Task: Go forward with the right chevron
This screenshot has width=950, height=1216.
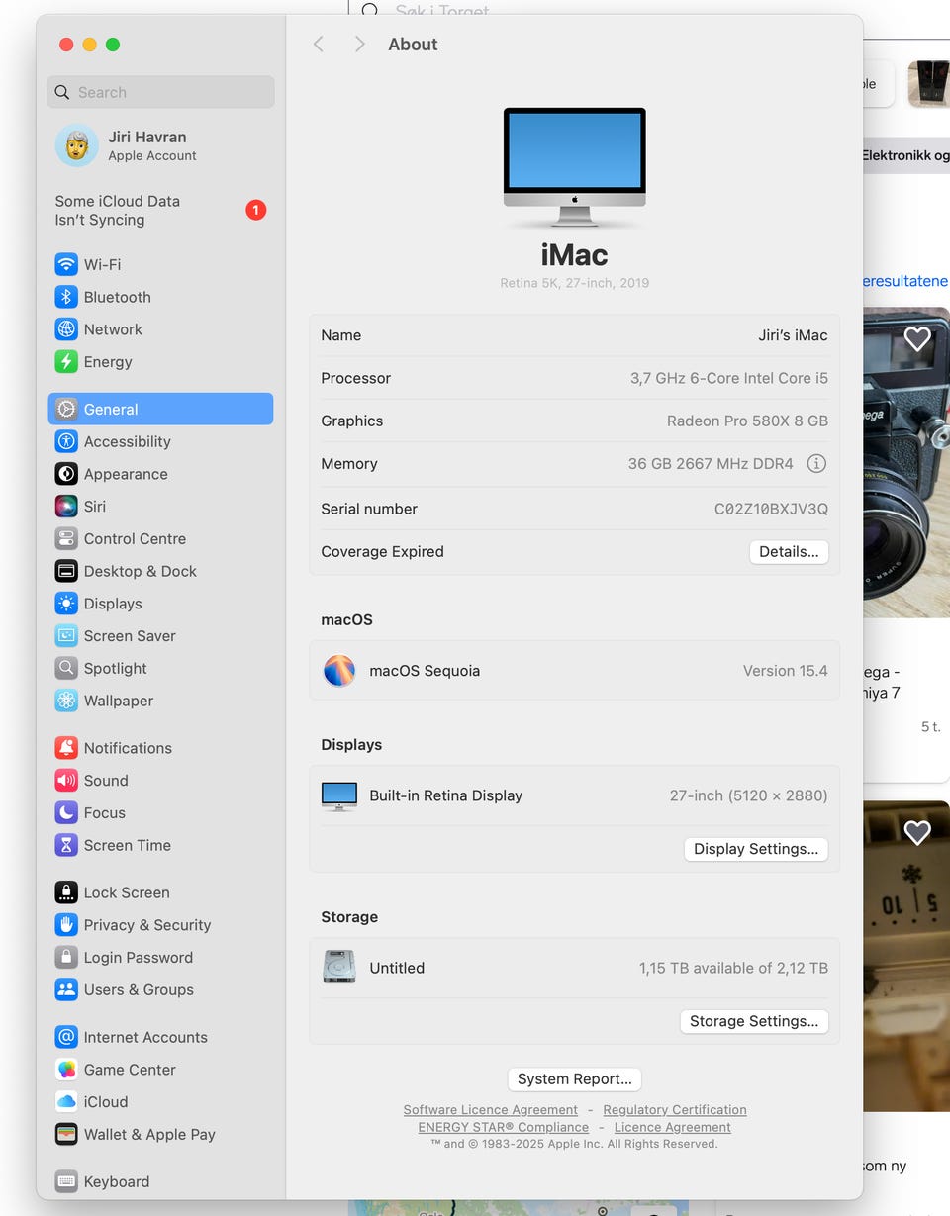Action: point(359,44)
